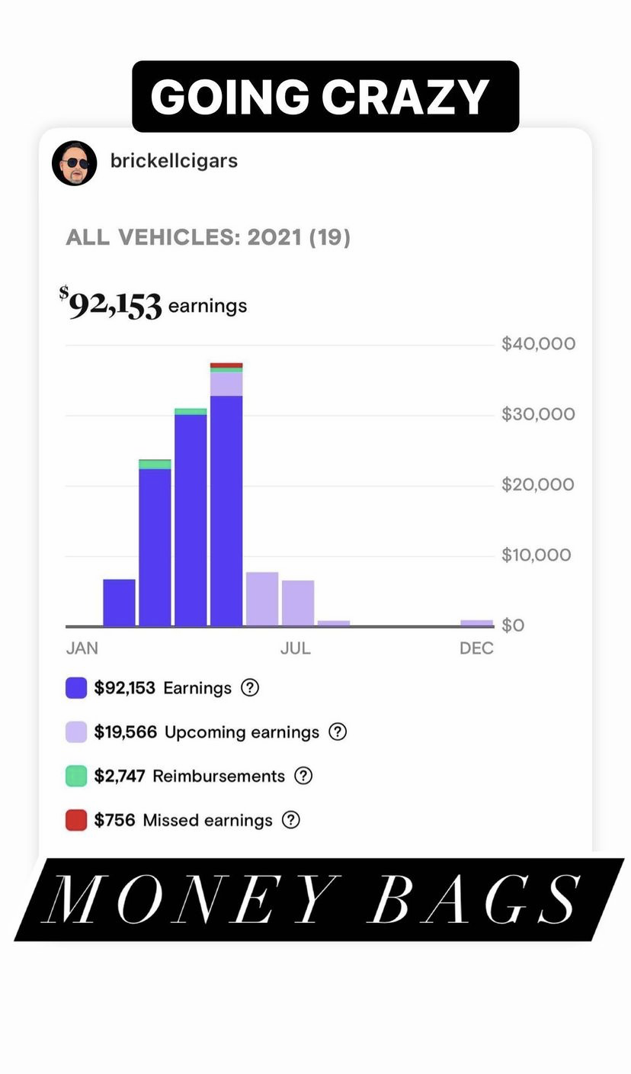Image resolution: width=631 pixels, height=1074 pixels.
Task: Tap the $2,747 Reimbursements label
Action: click(189, 777)
